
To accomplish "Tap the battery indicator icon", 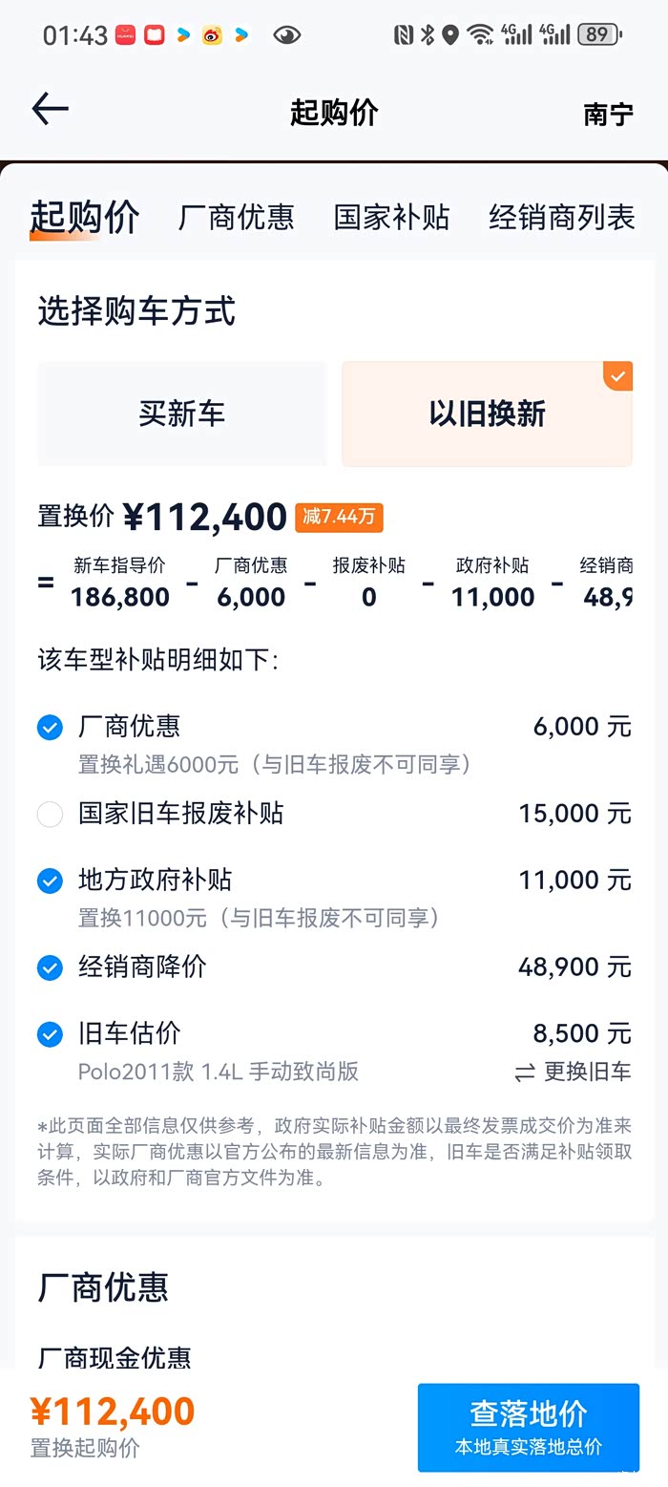I will (x=598, y=35).
